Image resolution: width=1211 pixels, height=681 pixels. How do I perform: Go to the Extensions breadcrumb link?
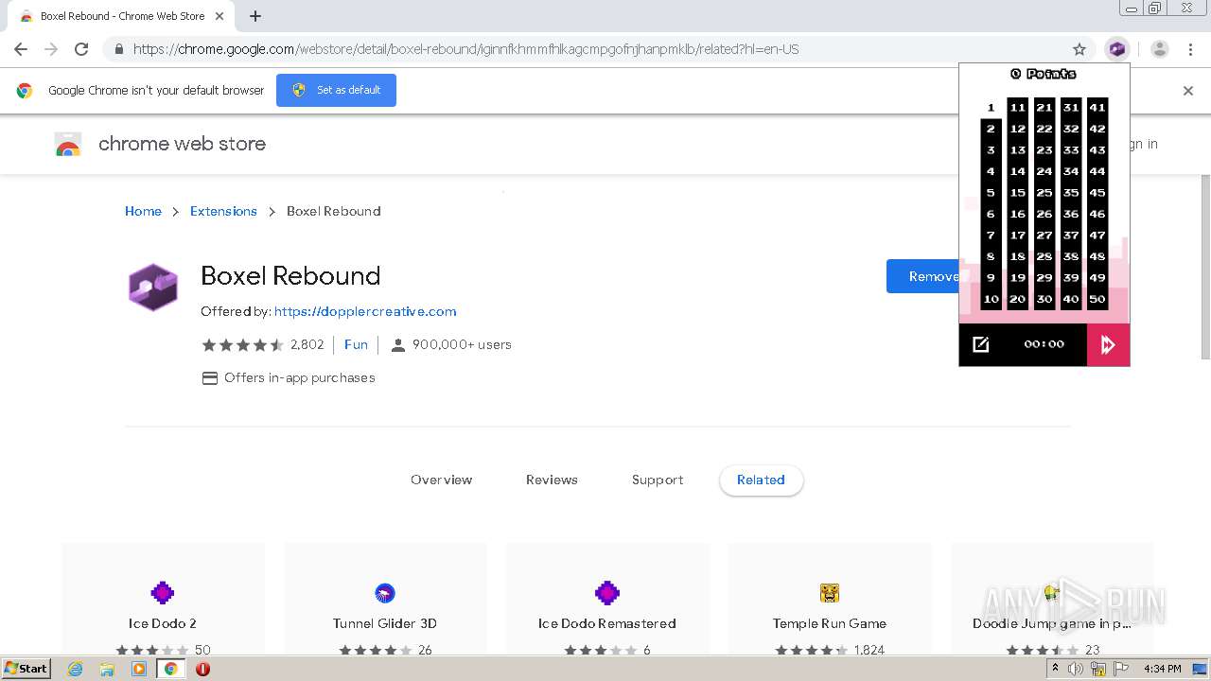[223, 212]
